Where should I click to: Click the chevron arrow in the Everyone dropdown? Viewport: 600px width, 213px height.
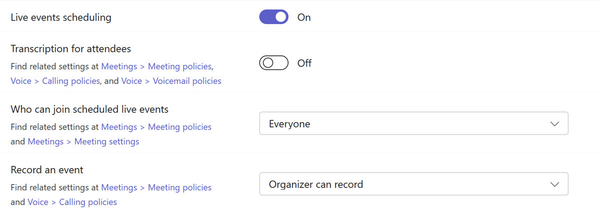[x=554, y=124]
